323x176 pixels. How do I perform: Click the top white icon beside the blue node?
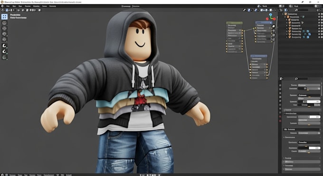(274, 27)
